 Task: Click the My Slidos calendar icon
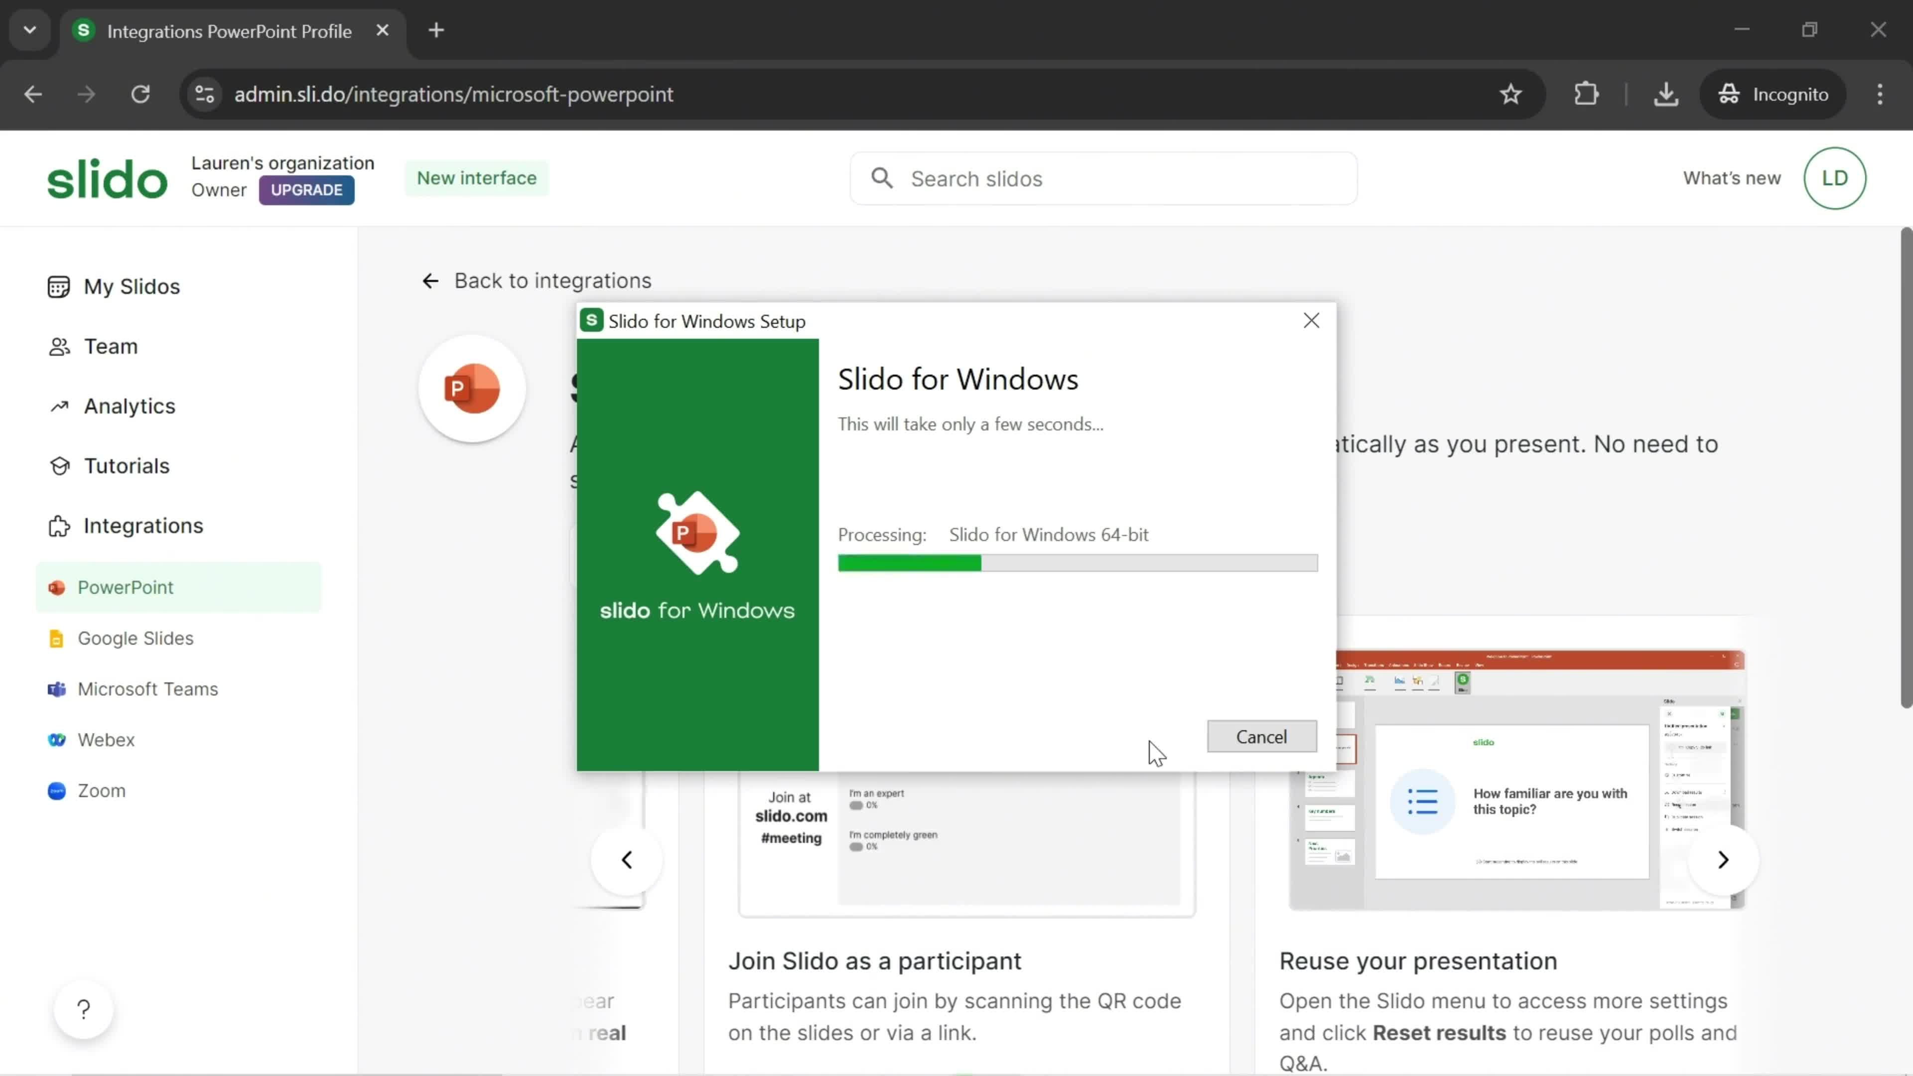coord(59,286)
